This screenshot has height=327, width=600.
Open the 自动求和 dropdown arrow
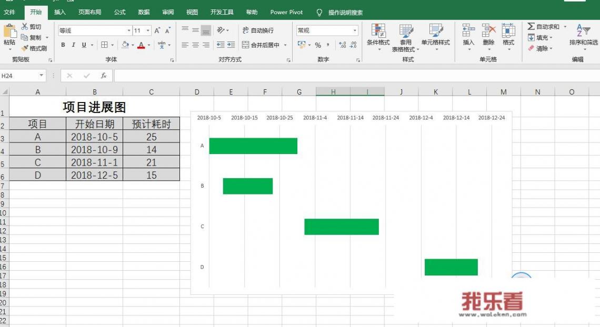tap(565, 27)
